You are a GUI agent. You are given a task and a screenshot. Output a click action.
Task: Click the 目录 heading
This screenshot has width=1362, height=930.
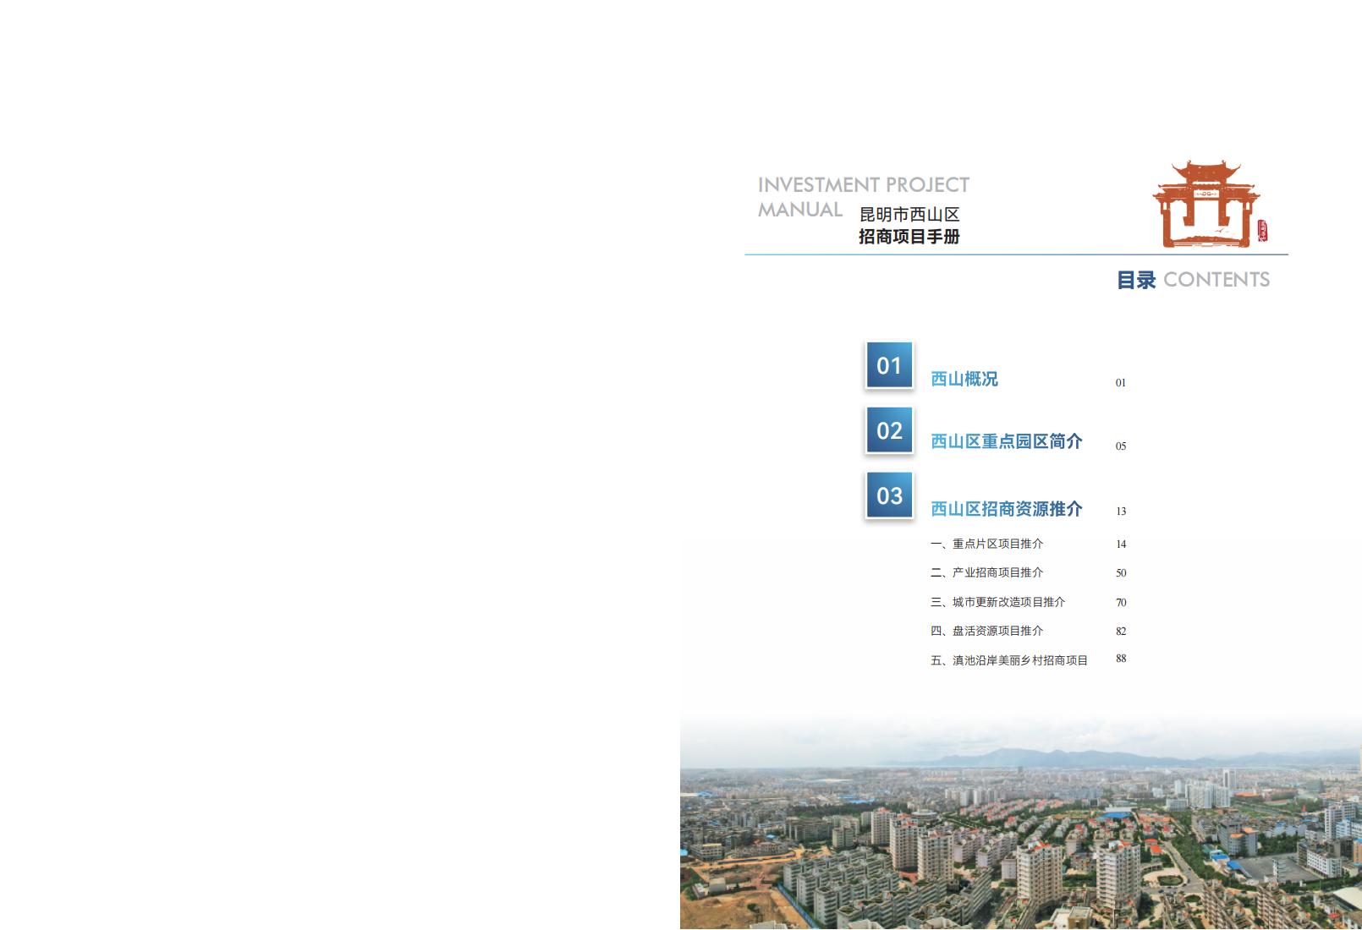click(1136, 280)
